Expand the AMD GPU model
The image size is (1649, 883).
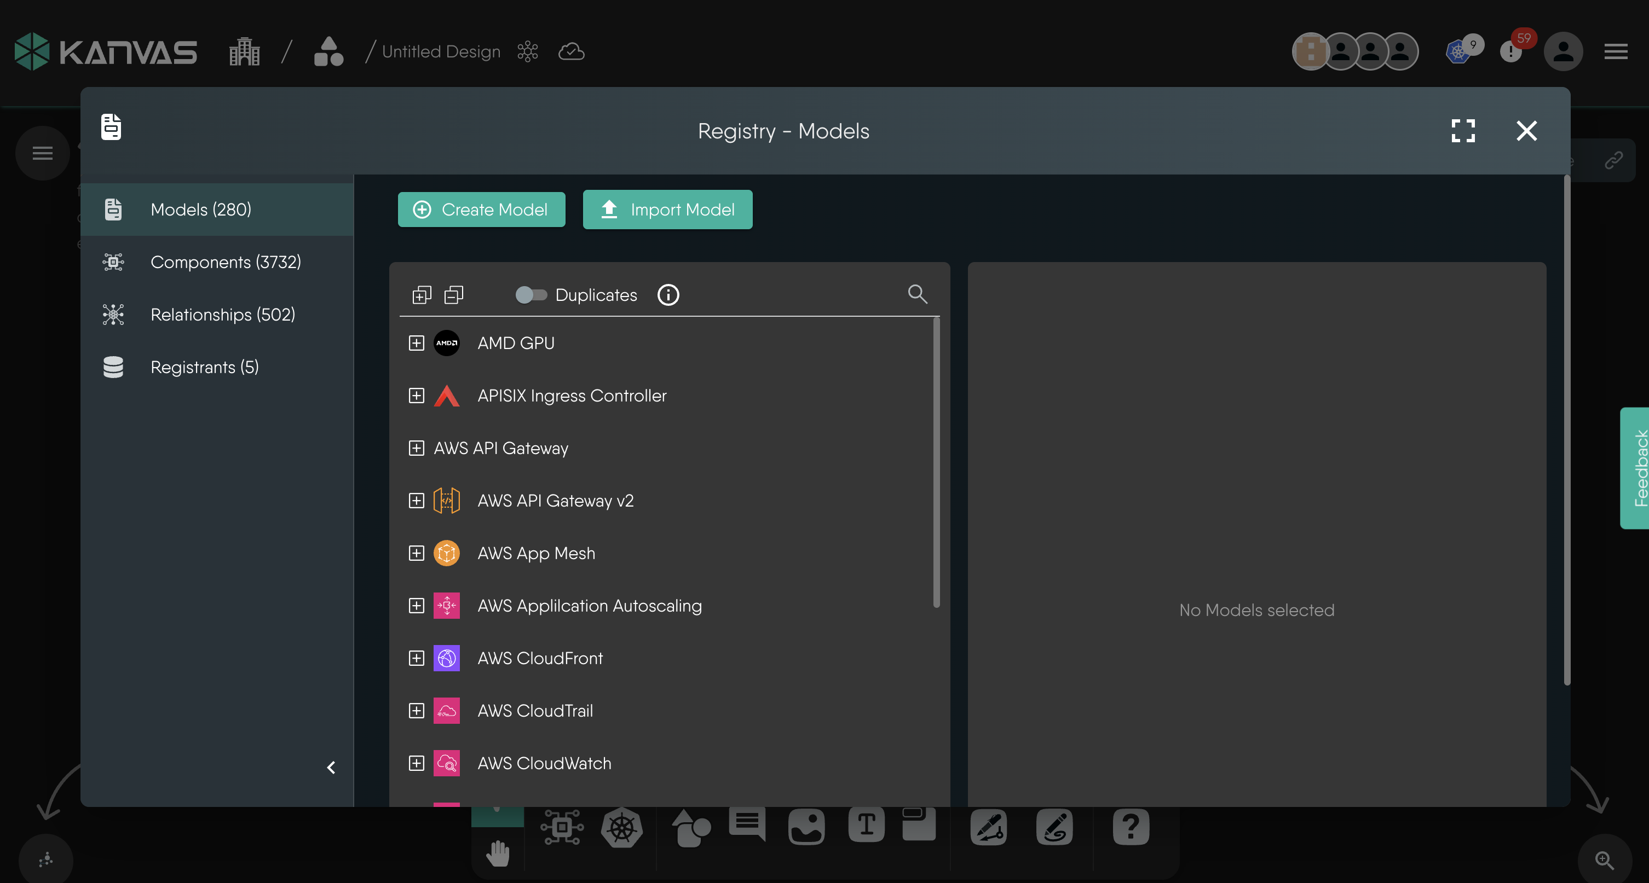coord(416,343)
